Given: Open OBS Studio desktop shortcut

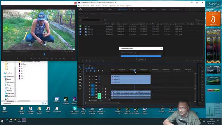Looking at the screenshot, I should [x=171, y=110].
